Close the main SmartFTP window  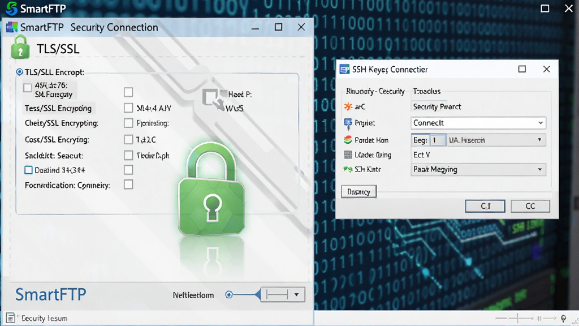pos(569,8)
